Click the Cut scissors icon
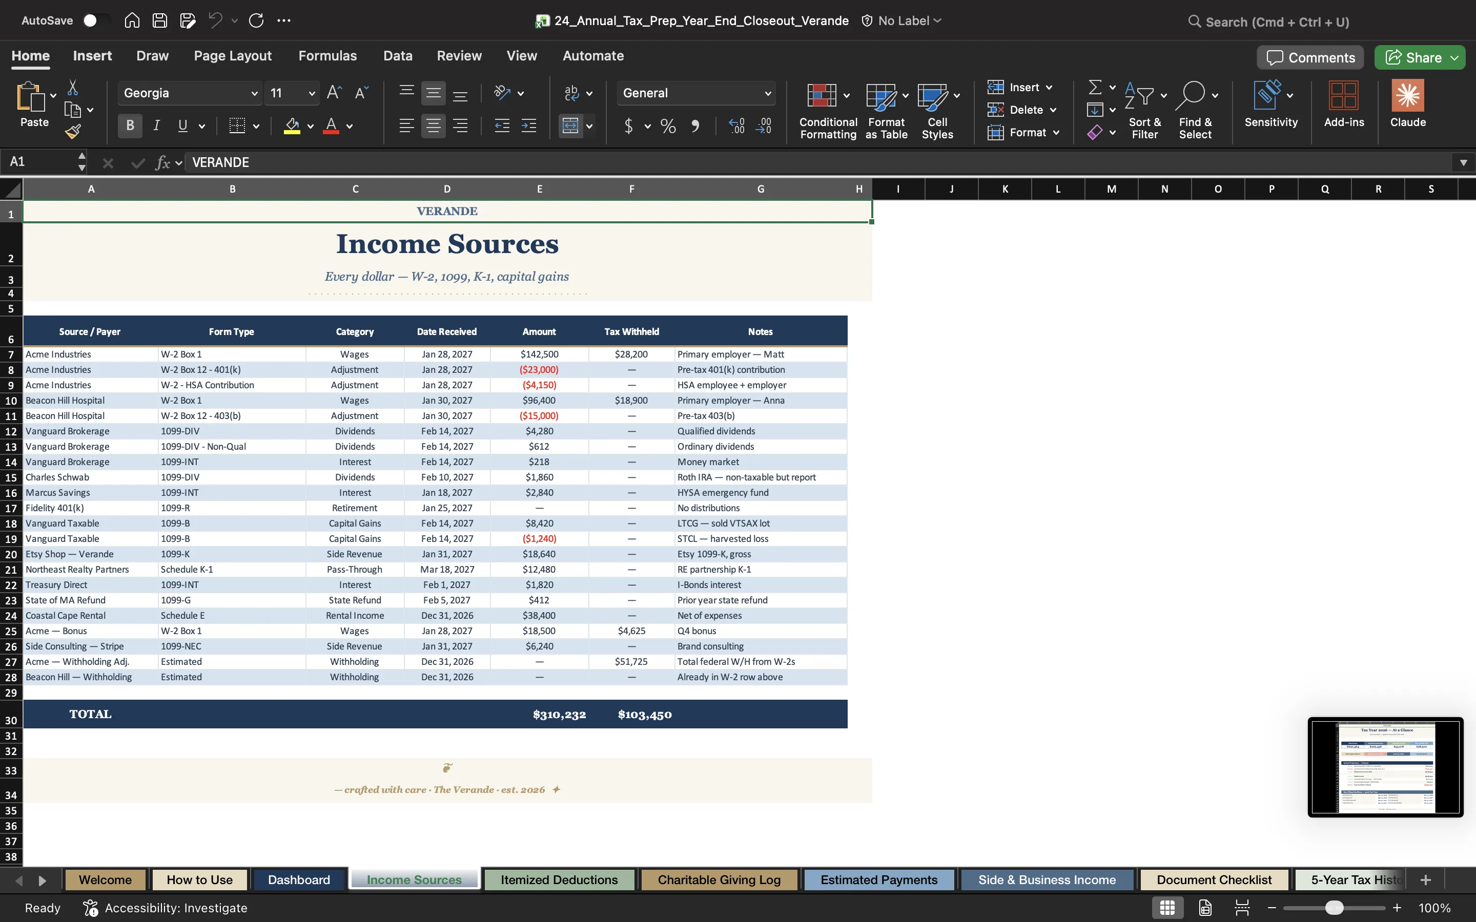The height and width of the screenshot is (922, 1476). (73, 88)
